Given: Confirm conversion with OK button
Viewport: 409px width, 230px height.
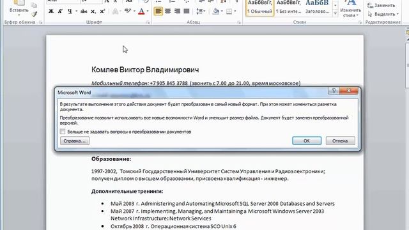Looking at the screenshot, I should 307,141.
